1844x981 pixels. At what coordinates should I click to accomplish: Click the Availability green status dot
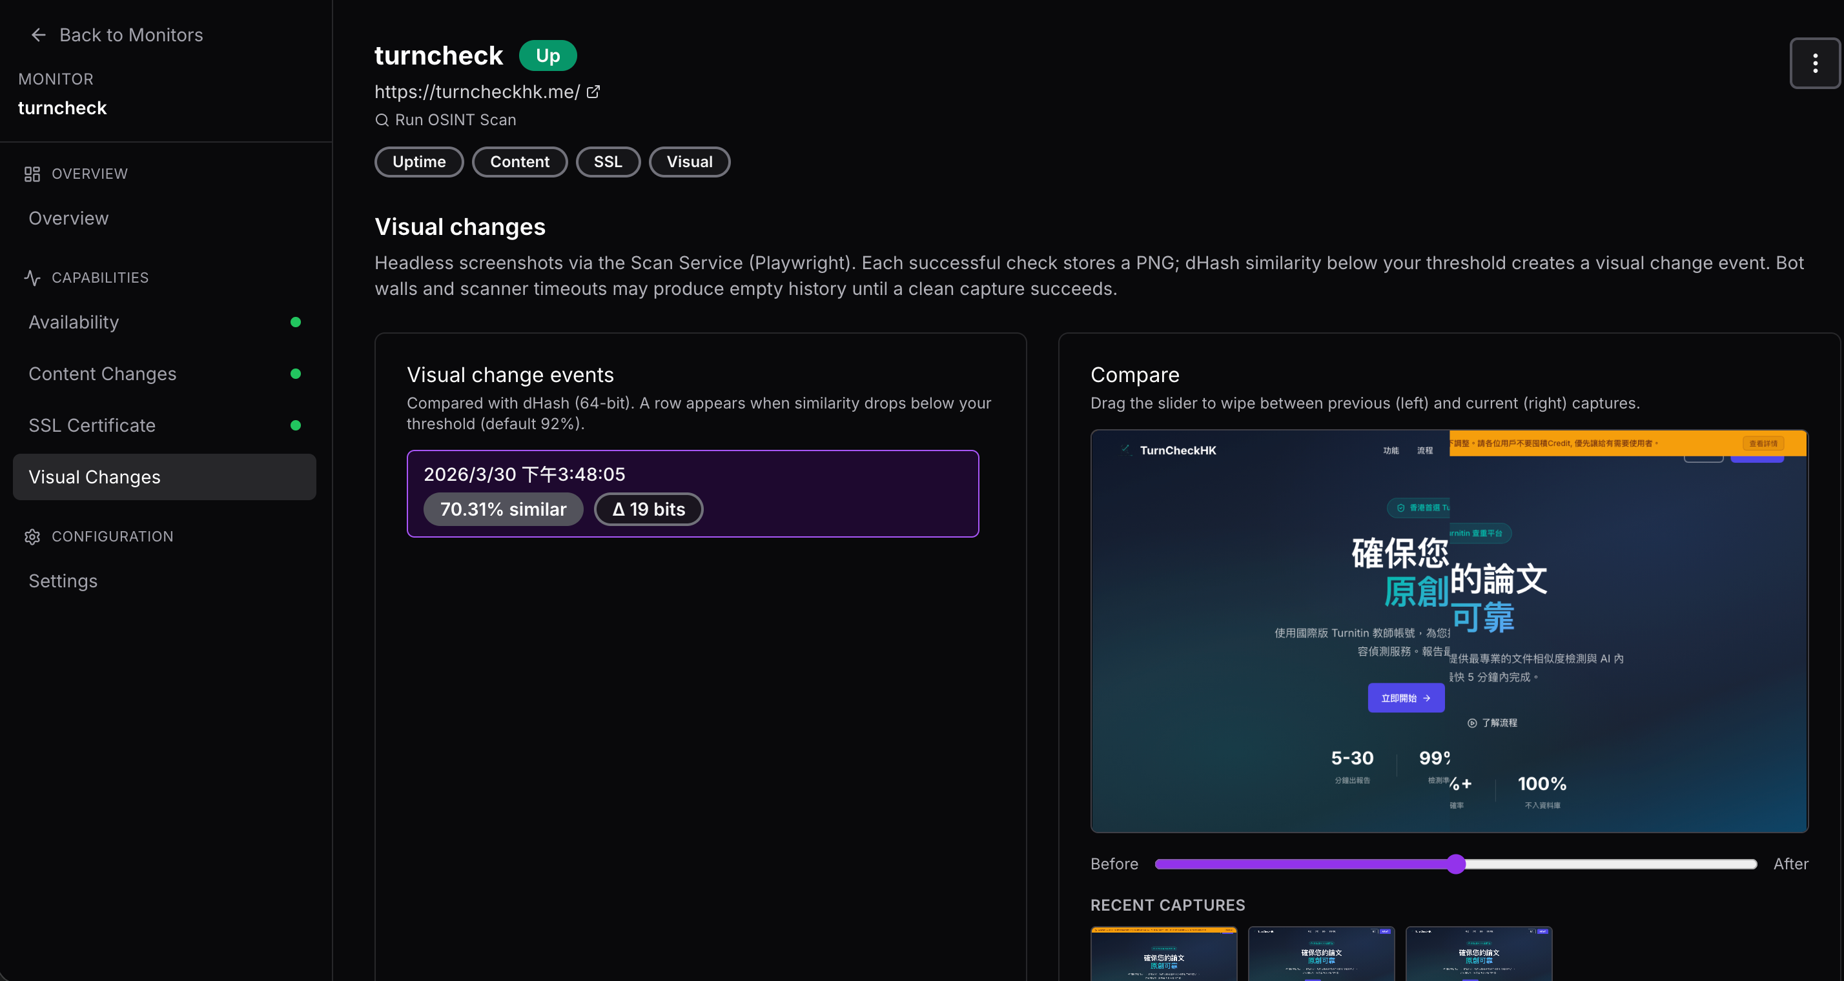pyautogui.click(x=296, y=322)
